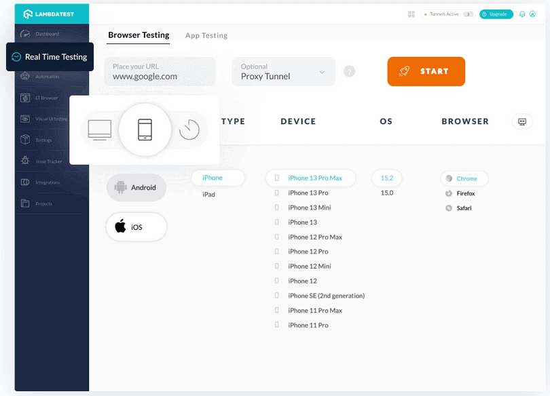Open Automation menu item
Image resolution: width=550 pixels, height=396 pixels.
coord(48,77)
